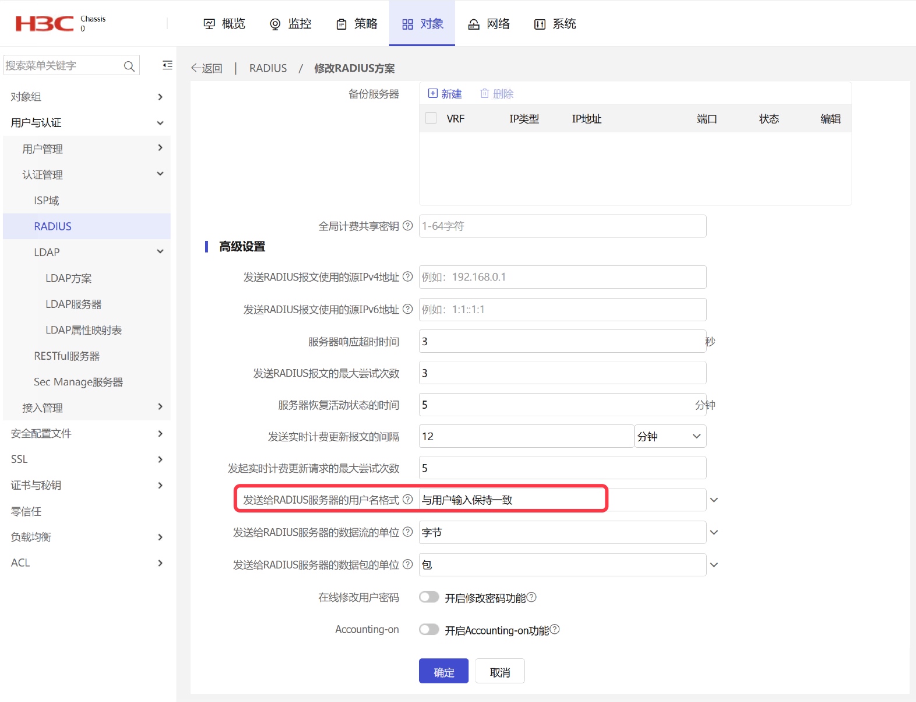Expand 接入管理 submenu
The height and width of the screenshot is (702, 916).
(160, 407)
